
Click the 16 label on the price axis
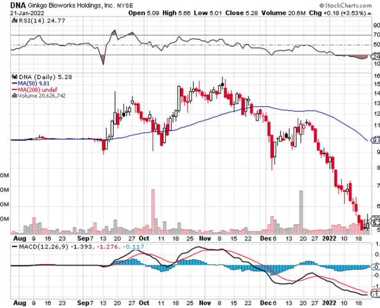(376, 76)
